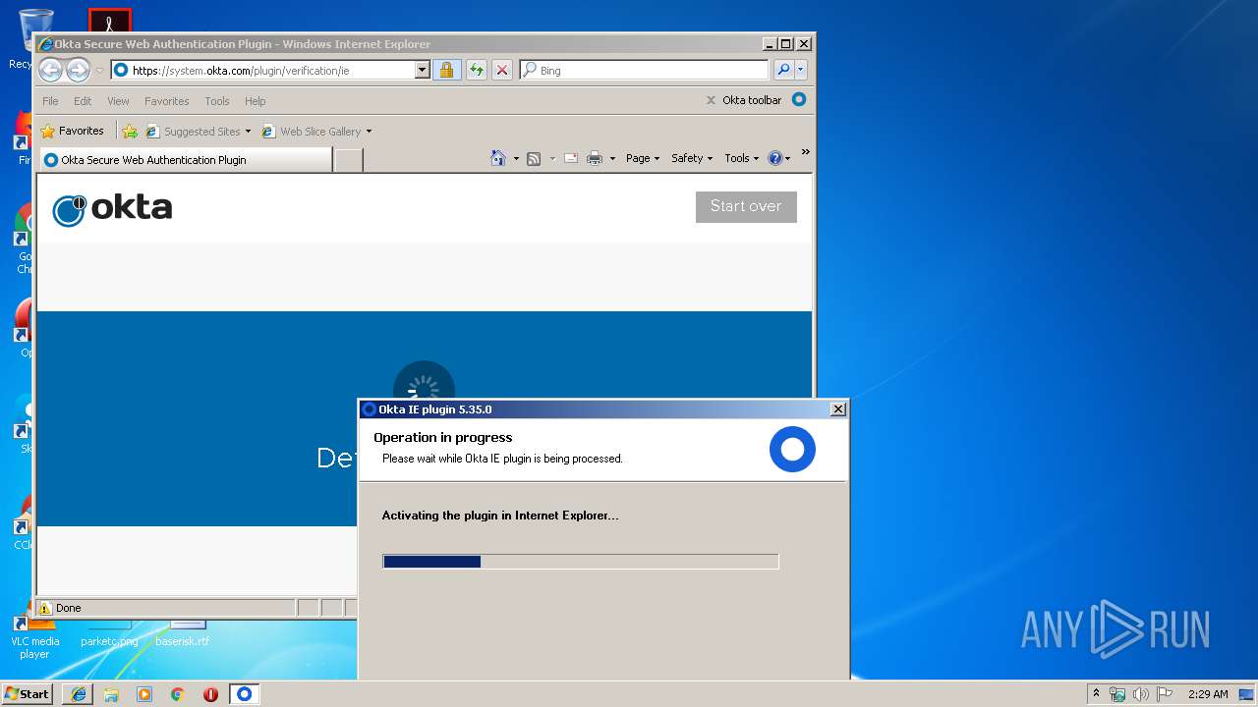This screenshot has width=1258, height=707.
Task: Click the Okta logo on the page
Action: (112, 209)
